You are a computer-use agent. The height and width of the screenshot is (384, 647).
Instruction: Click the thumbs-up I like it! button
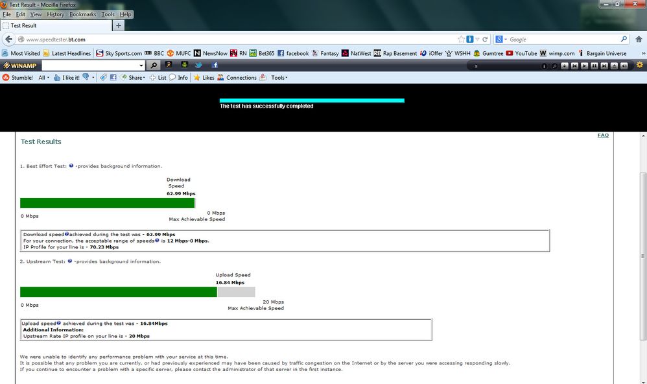point(66,77)
